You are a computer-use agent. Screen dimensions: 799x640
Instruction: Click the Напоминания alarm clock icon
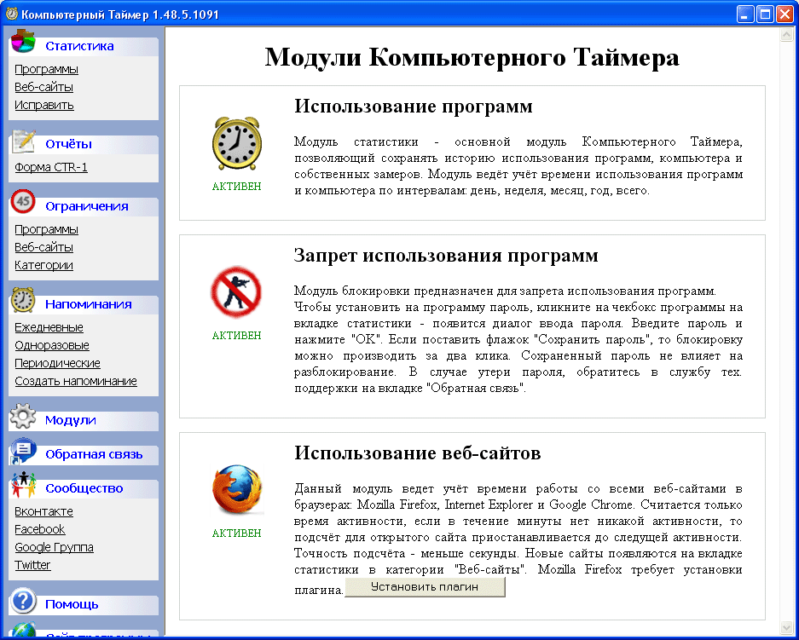[23, 301]
